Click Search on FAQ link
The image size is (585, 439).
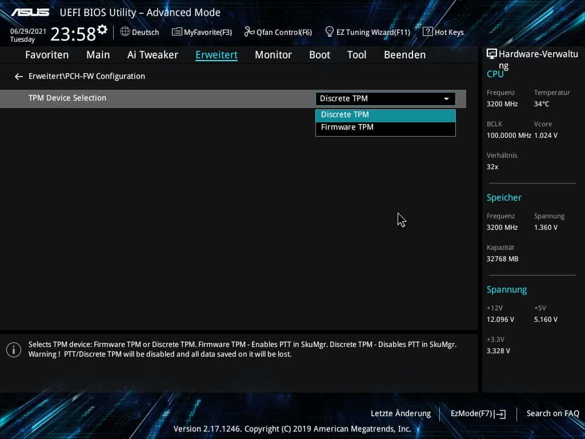(x=553, y=414)
